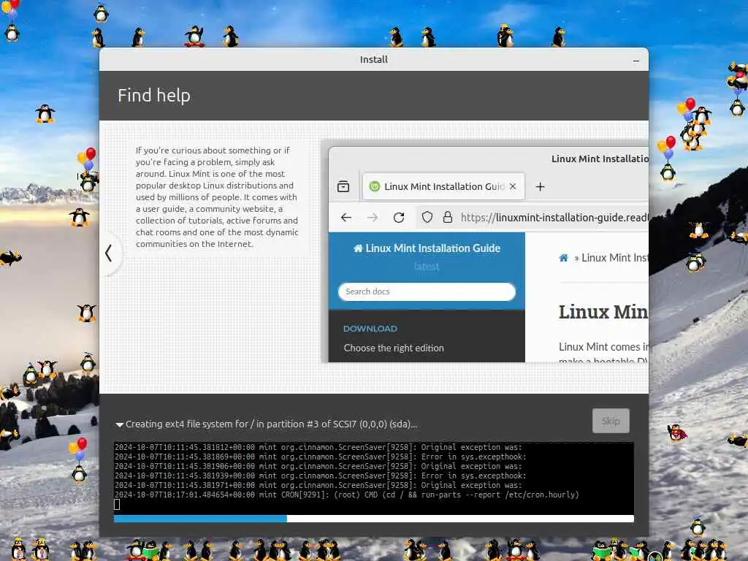
Task: Minimize the Install window
Action: [636, 61]
